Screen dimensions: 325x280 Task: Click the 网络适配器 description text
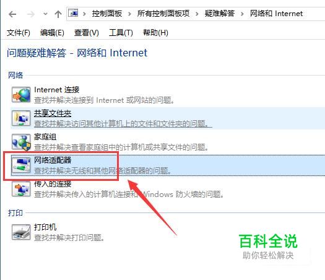pos(103,171)
